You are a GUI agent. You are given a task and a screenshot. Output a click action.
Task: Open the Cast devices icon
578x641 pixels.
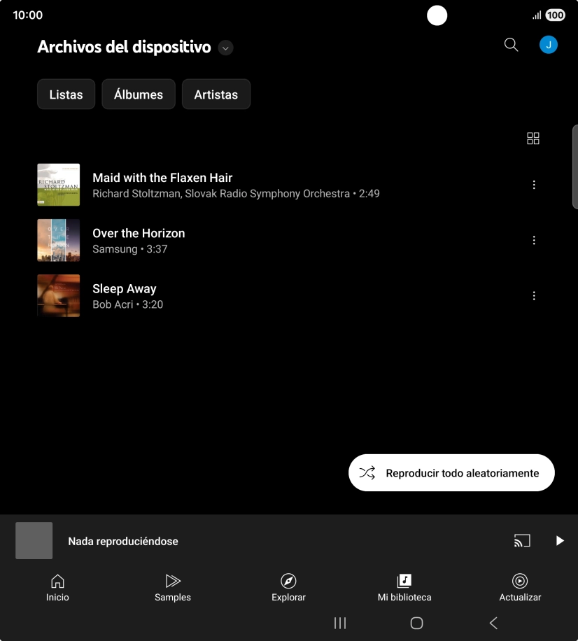(521, 540)
